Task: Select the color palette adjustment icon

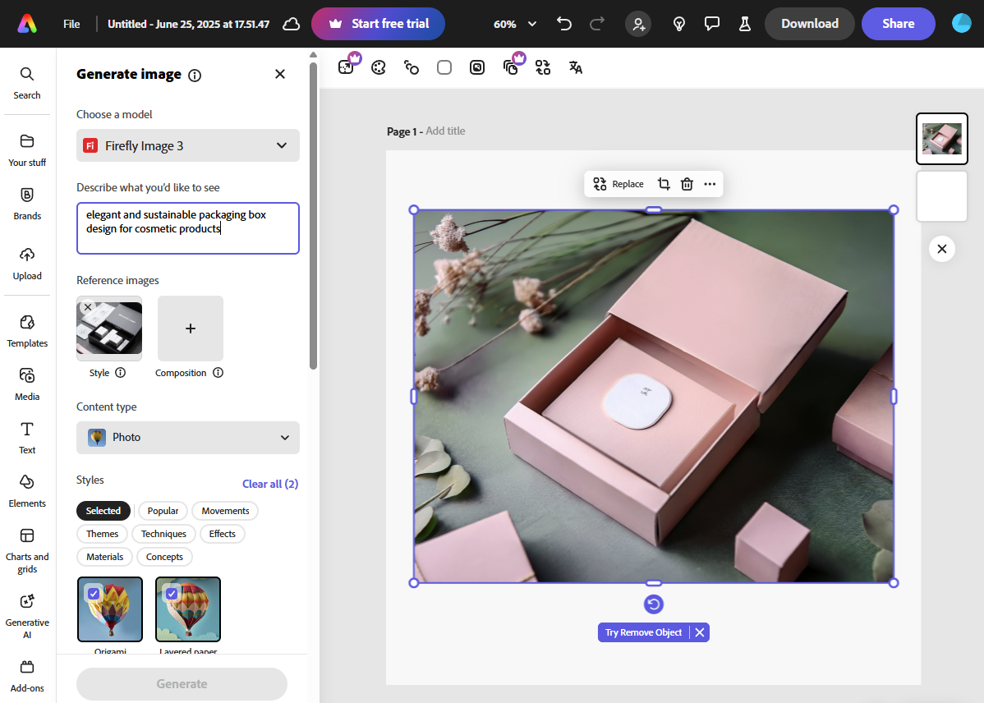Action: point(378,67)
